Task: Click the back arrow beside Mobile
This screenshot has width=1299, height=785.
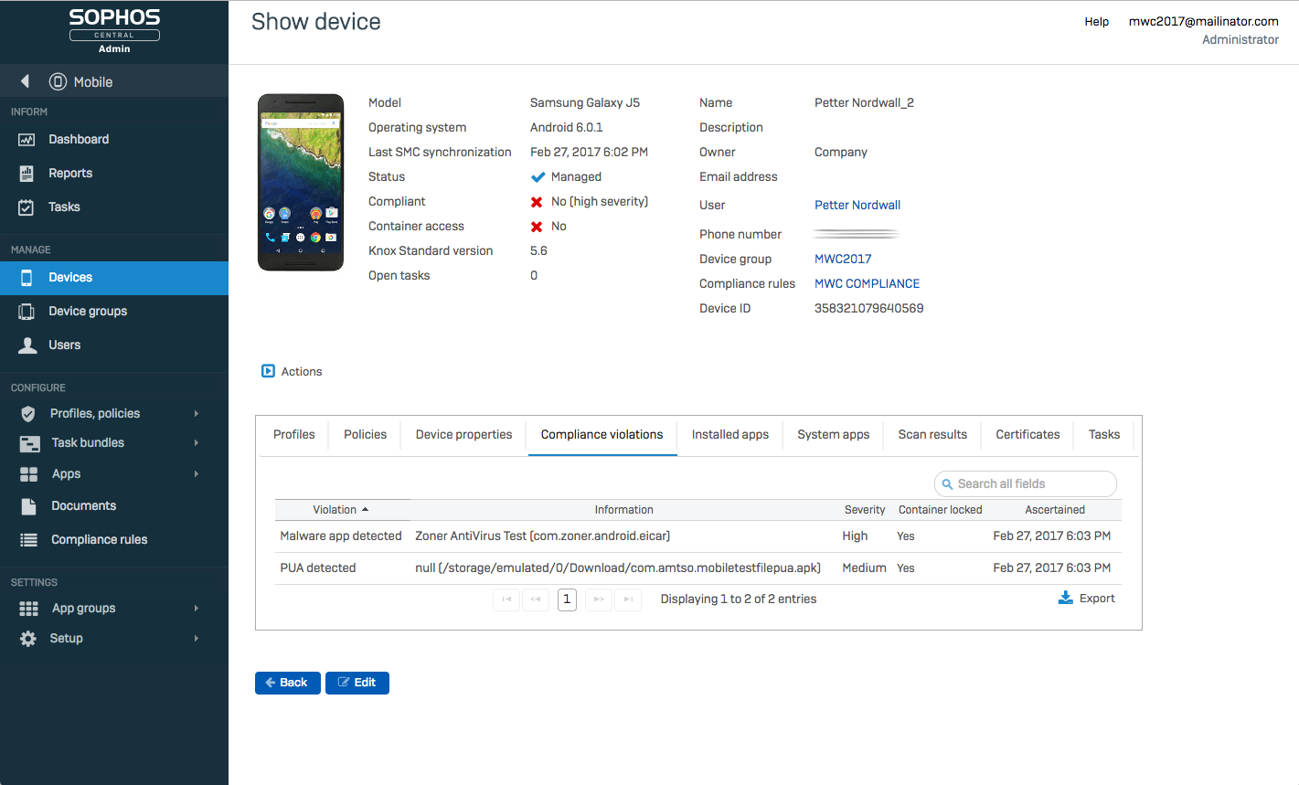Action: (25, 81)
